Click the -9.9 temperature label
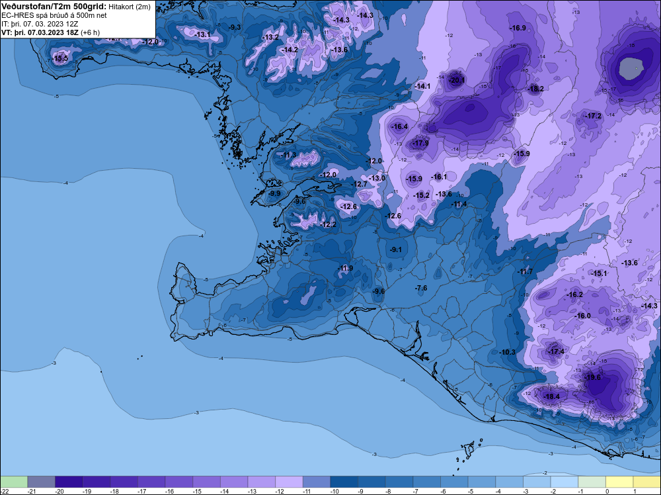 (275, 193)
